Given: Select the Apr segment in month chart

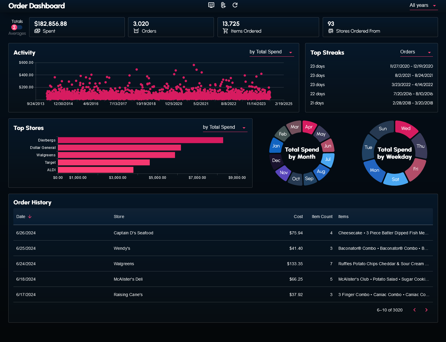Looking at the screenshot, I should click(309, 127).
